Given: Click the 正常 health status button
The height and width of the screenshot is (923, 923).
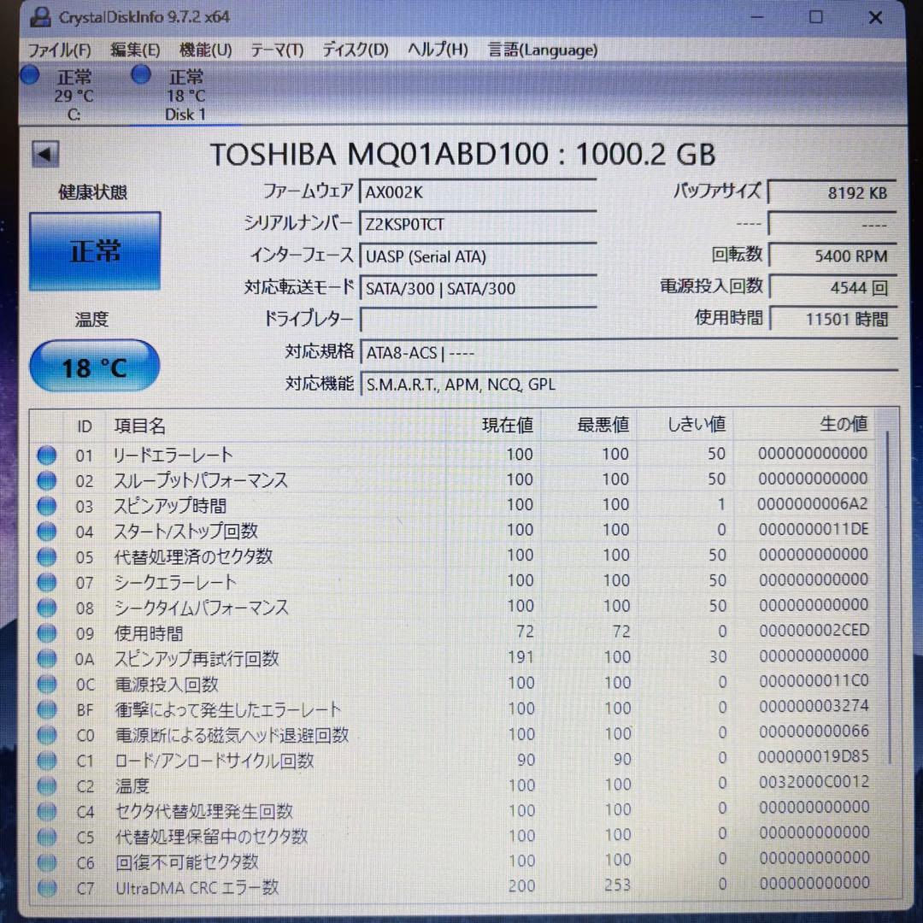Looking at the screenshot, I should [x=94, y=250].
